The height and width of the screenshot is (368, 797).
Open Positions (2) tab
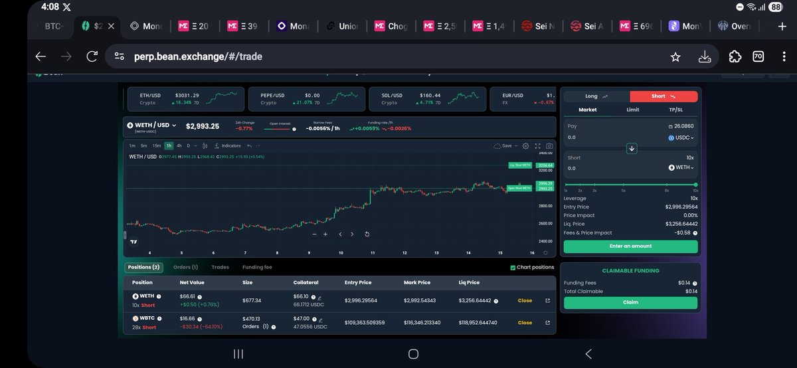click(x=144, y=267)
